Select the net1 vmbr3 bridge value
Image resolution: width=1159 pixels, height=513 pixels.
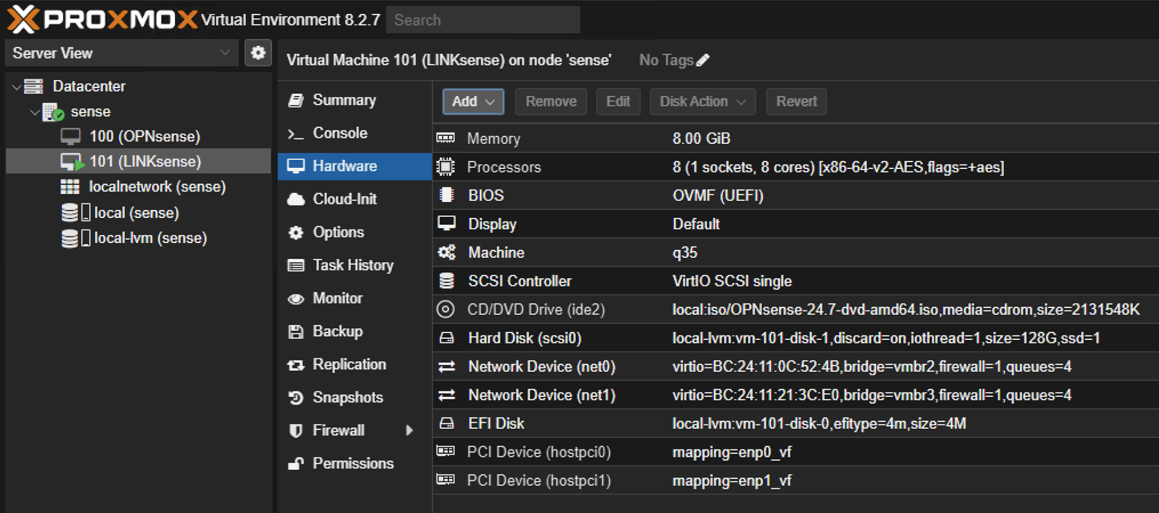872,395
